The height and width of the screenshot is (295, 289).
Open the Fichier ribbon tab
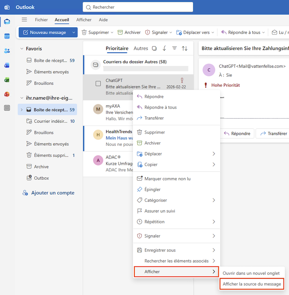point(41,20)
